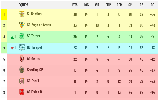Click the AE Física D red crest

pyautogui.click(x=22, y=92)
